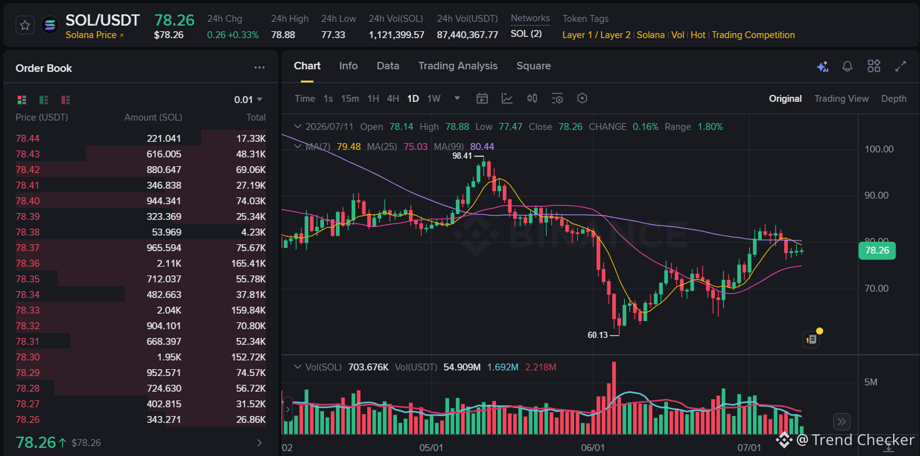920x456 pixels.
Task: Open more time intervals dropdown arrow
Action: 457,98
